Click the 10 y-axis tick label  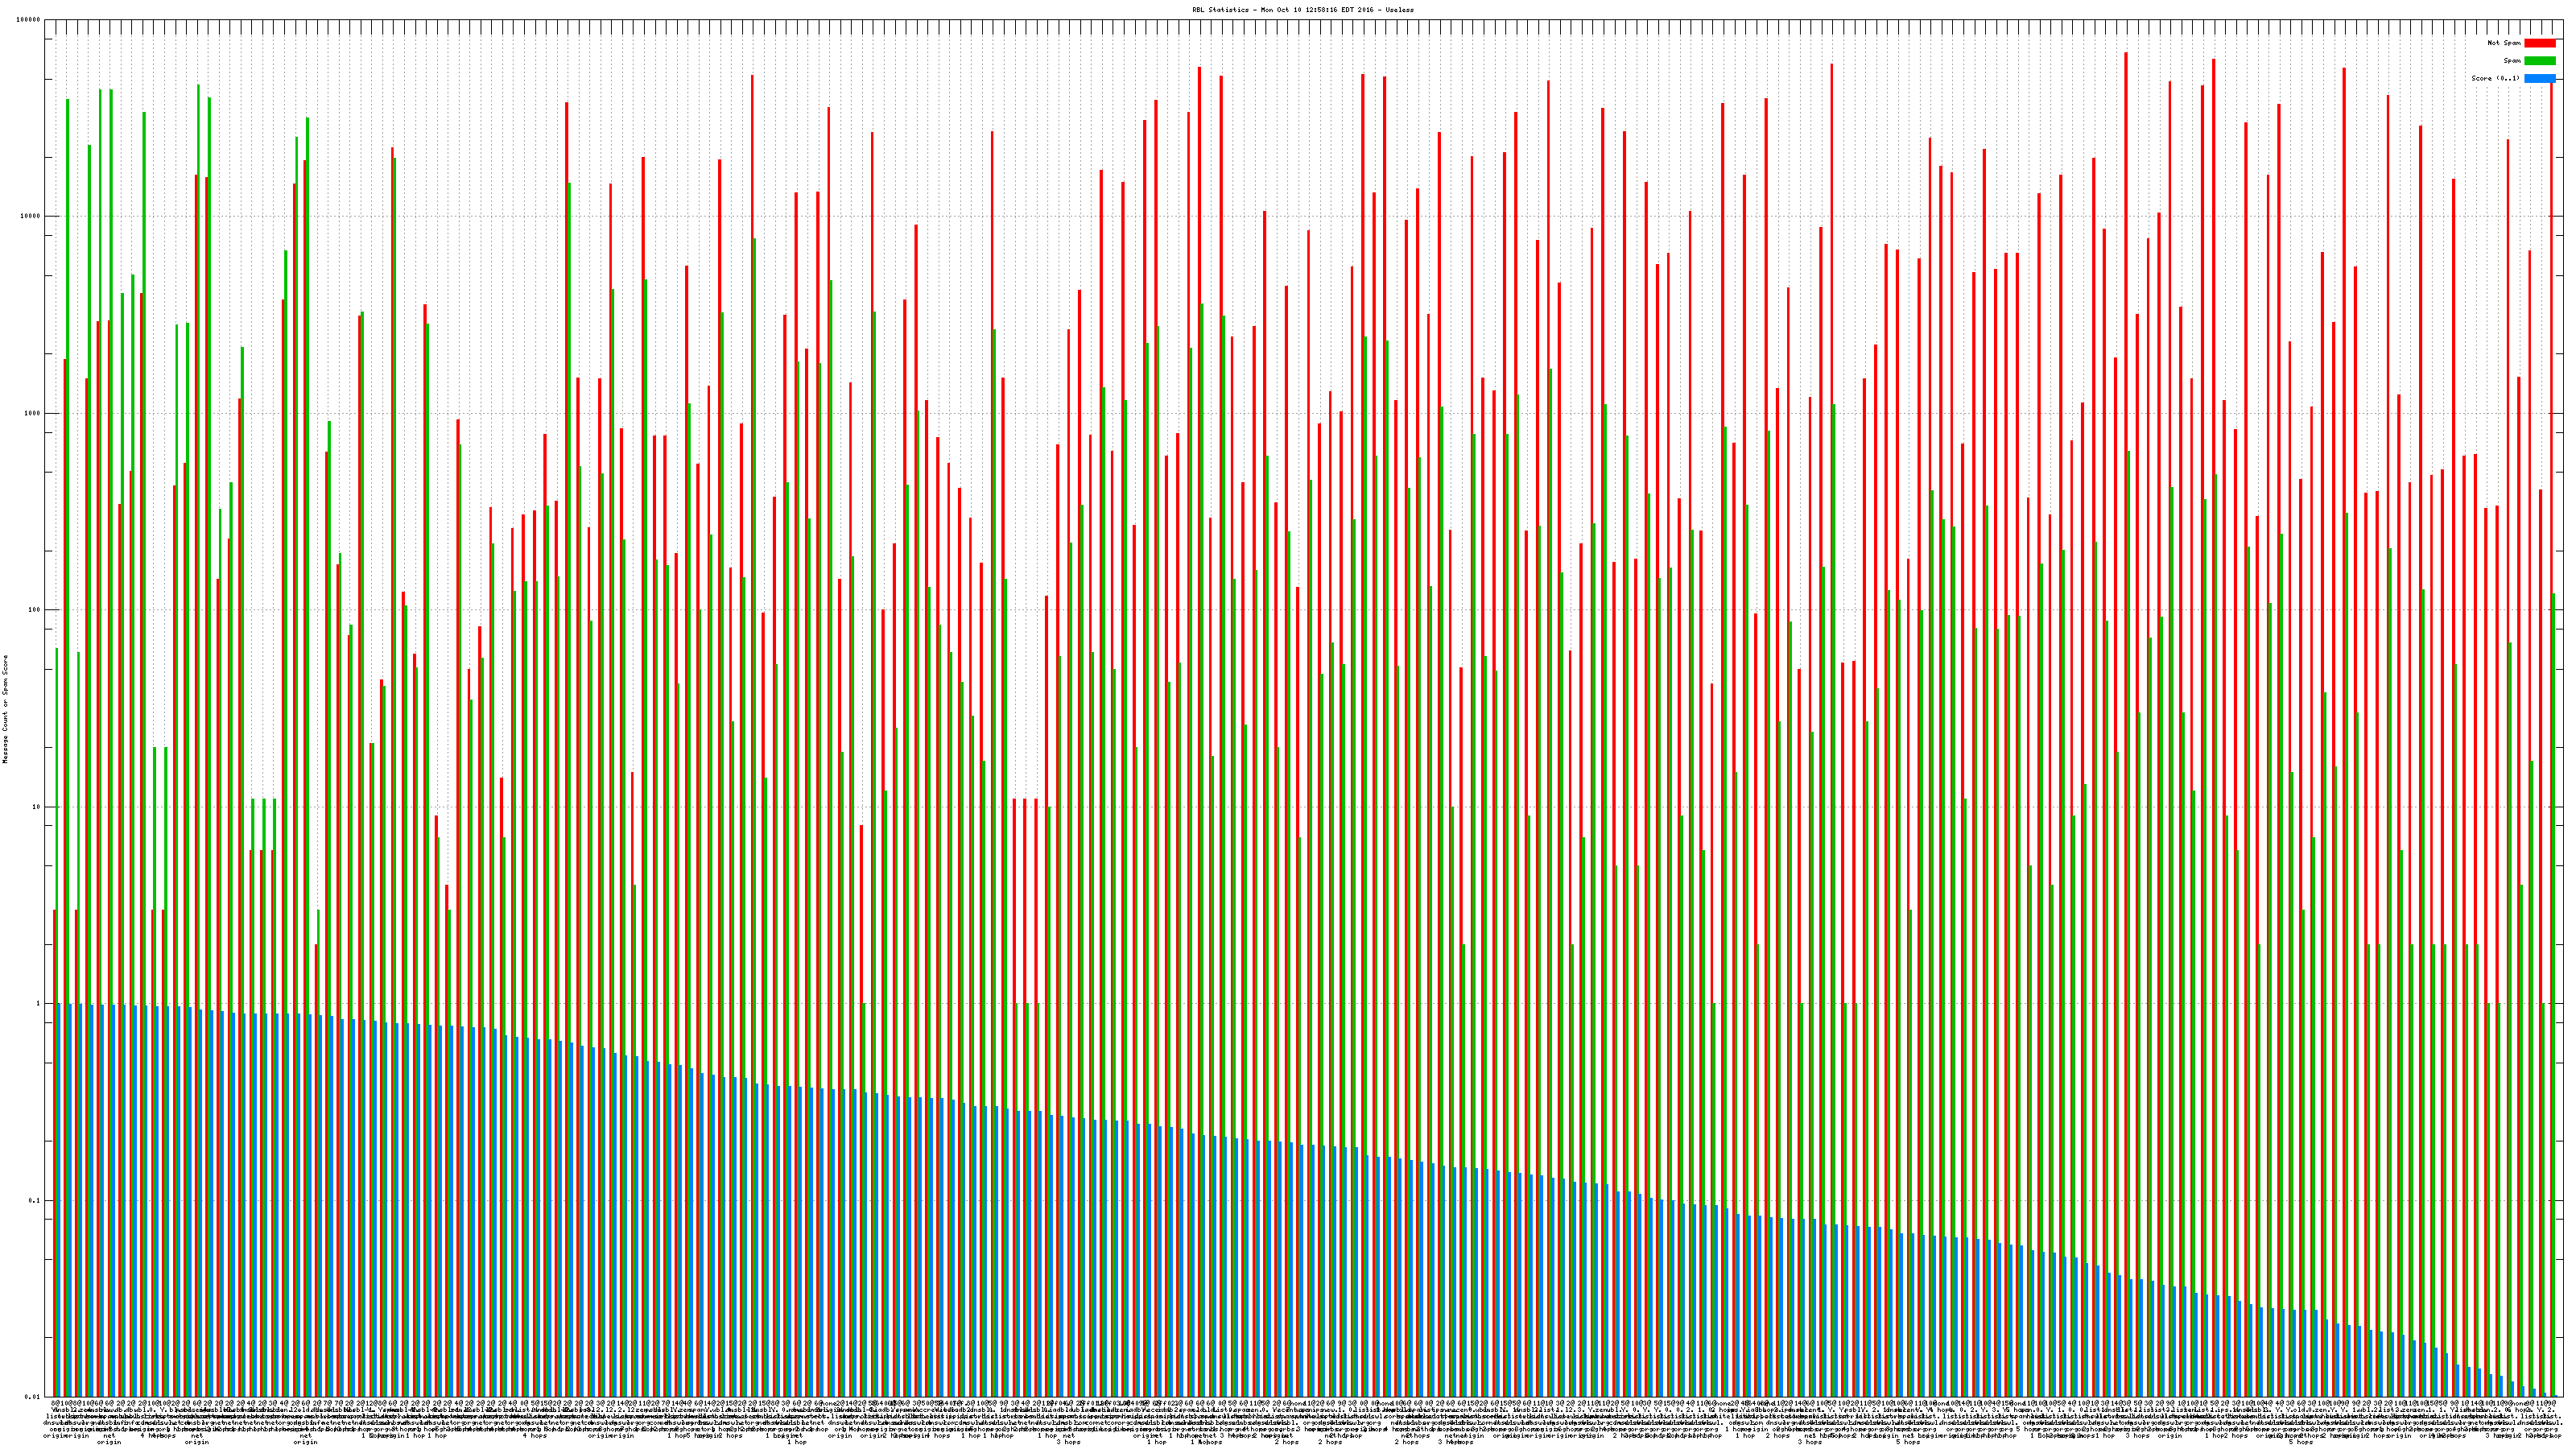pyautogui.click(x=38, y=807)
